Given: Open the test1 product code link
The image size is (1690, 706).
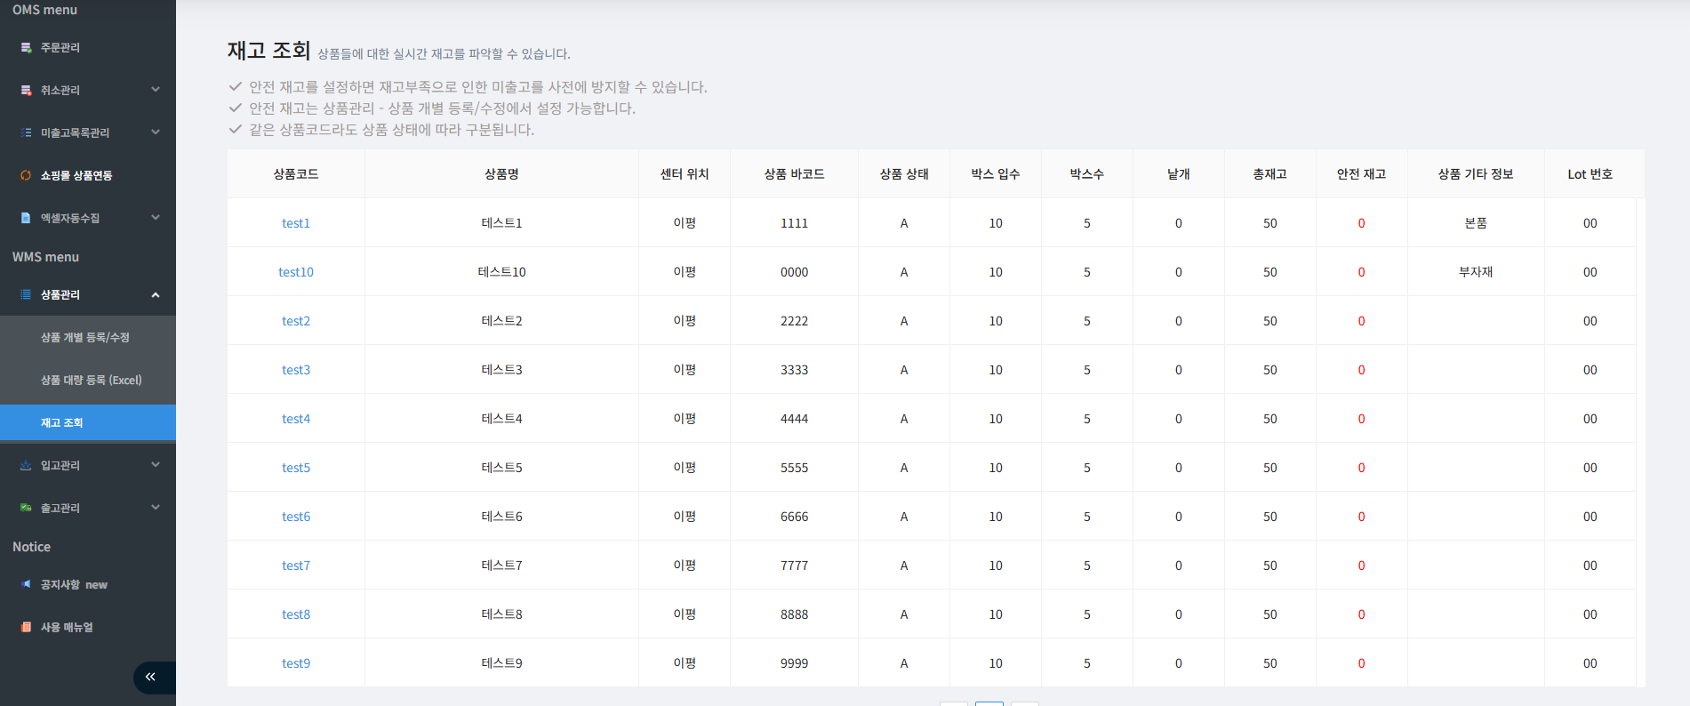Looking at the screenshot, I should pyautogui.click(x=296, y=223).
